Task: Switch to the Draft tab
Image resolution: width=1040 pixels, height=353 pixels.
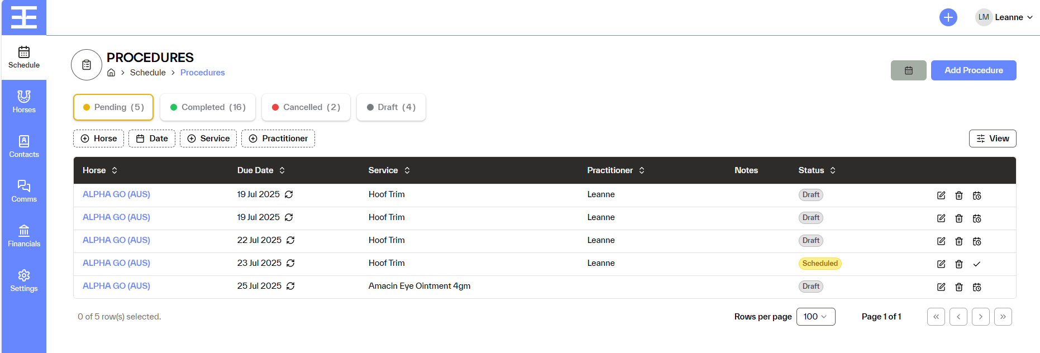Action: point(391,107)
